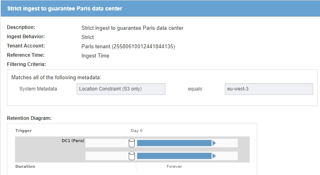320x175 pixels.
Task: Click the upper blue retention bar
Action: pos(174,143)
